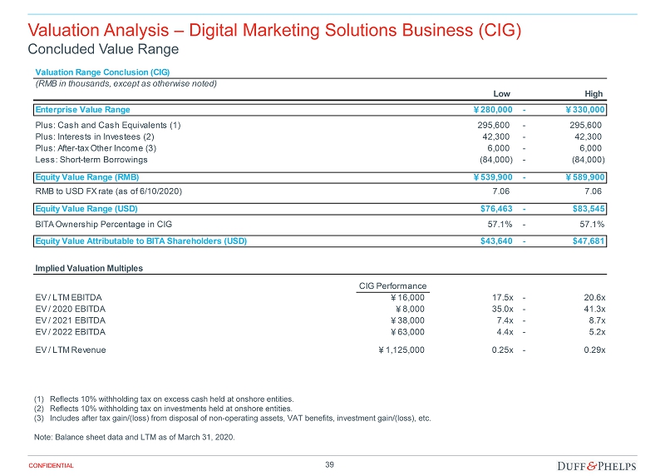
Task: Click the 'Low' column header
Action: coord(502,94)
